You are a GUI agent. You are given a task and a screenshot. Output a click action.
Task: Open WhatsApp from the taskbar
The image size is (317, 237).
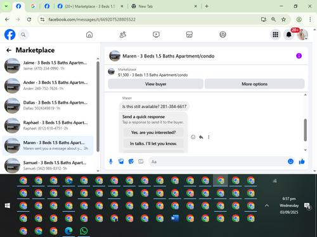[84, 231]
